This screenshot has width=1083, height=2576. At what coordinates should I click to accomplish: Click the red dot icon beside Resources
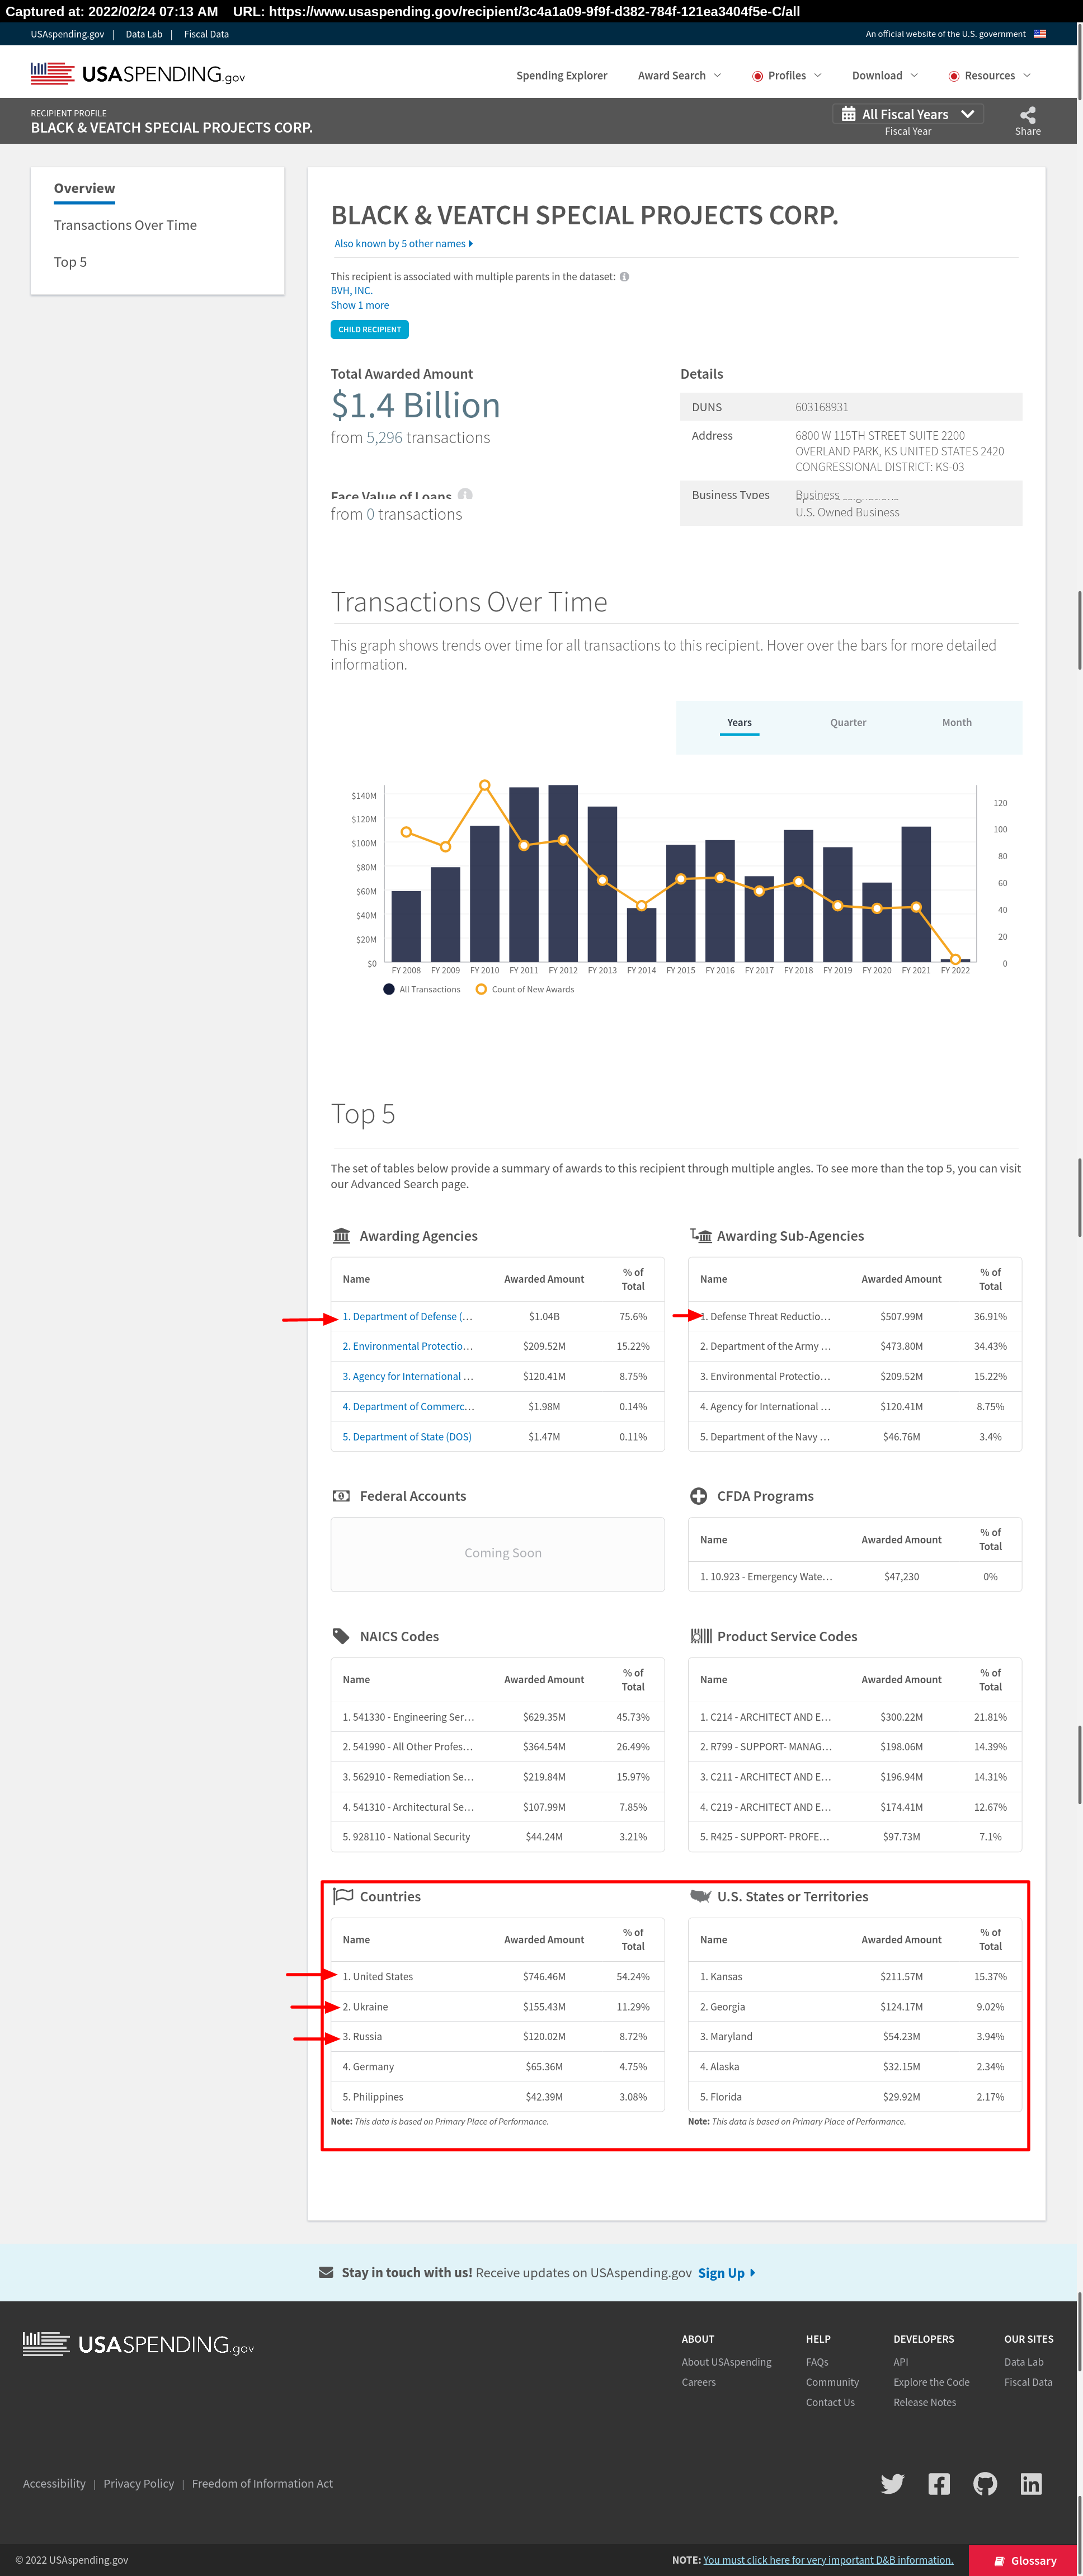[x=953, y=76]
